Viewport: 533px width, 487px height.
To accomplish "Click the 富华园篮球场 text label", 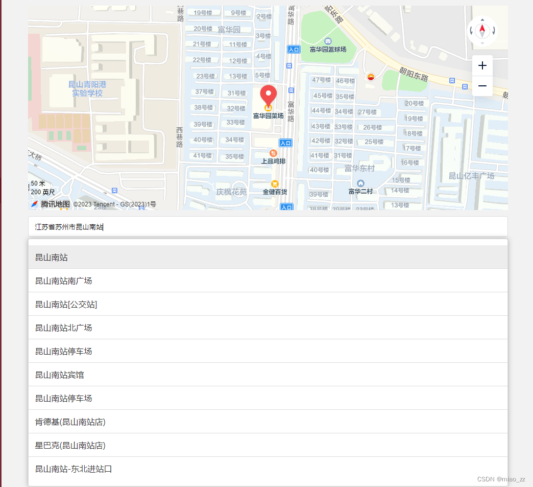I will point(328,50).
